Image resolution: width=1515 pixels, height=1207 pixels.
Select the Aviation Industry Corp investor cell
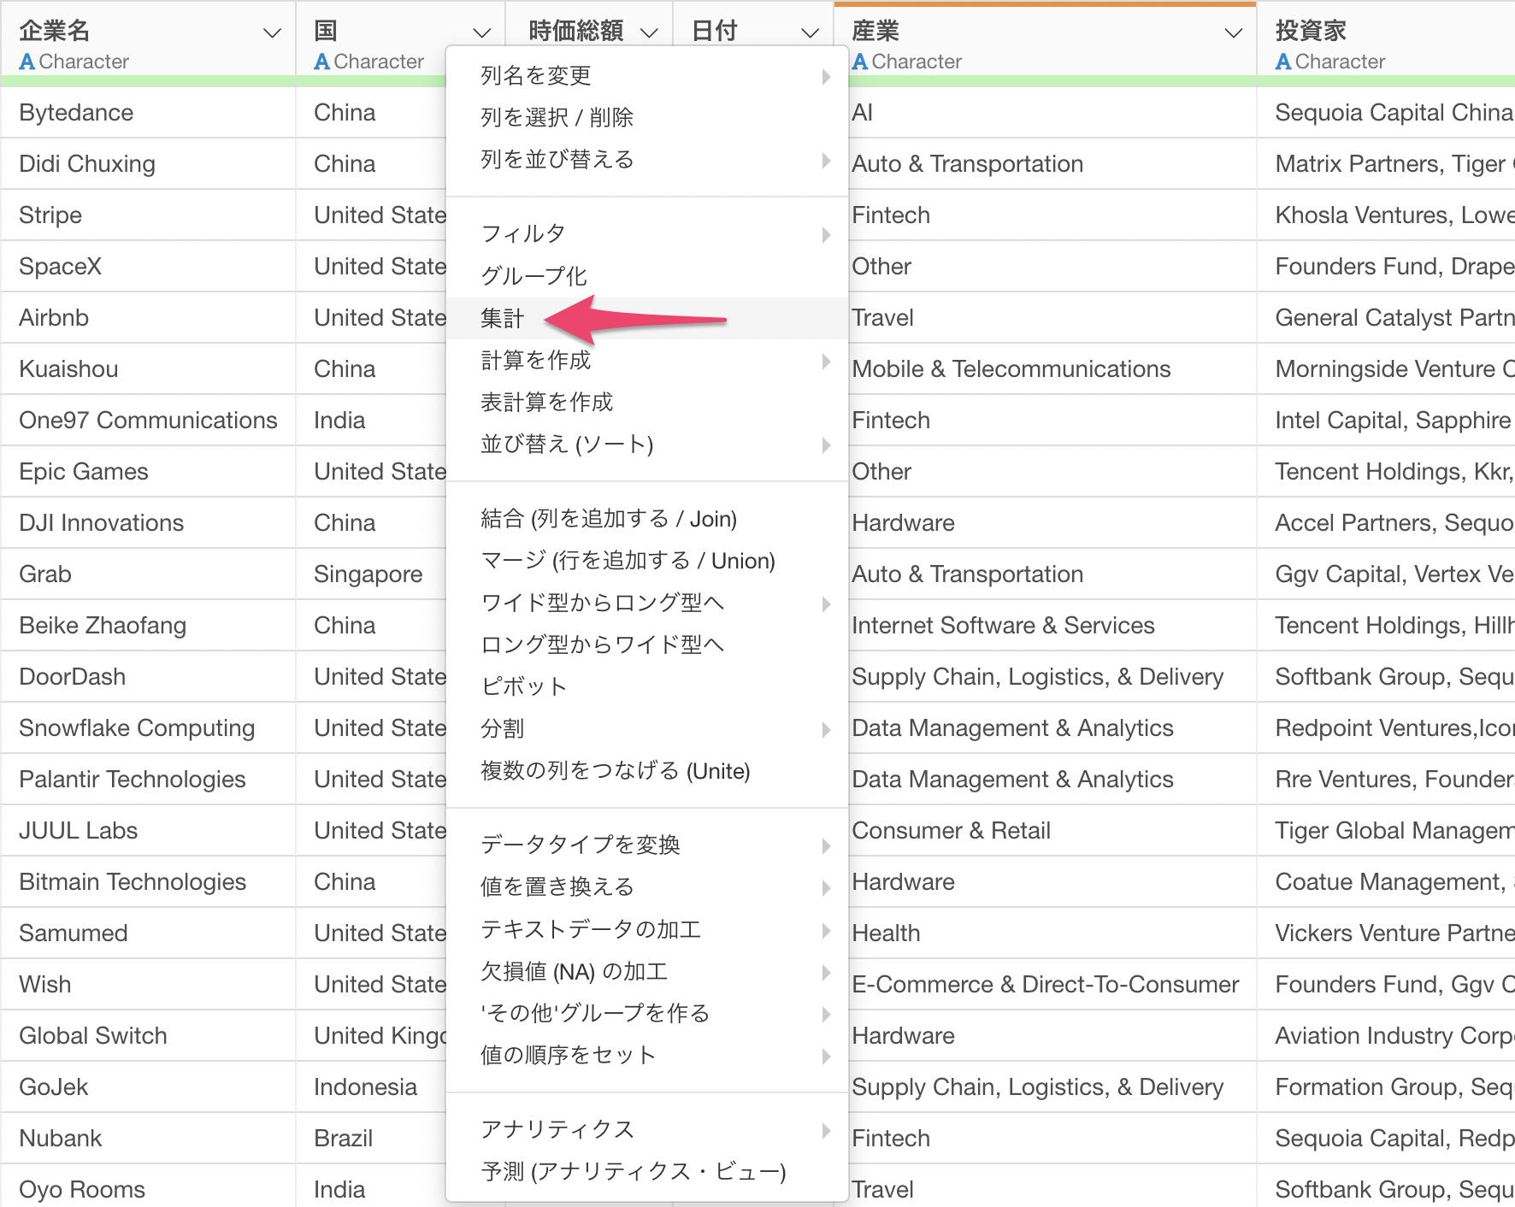click(1386, 1036)
